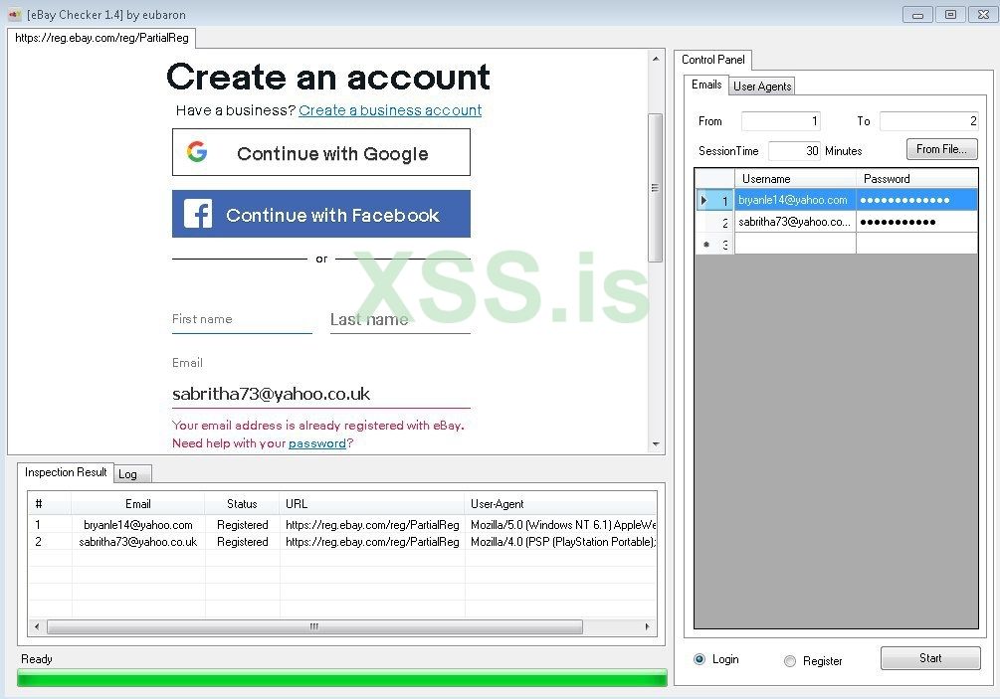Click the First name input field
The image size is (1000, 699).
[243, 319]
